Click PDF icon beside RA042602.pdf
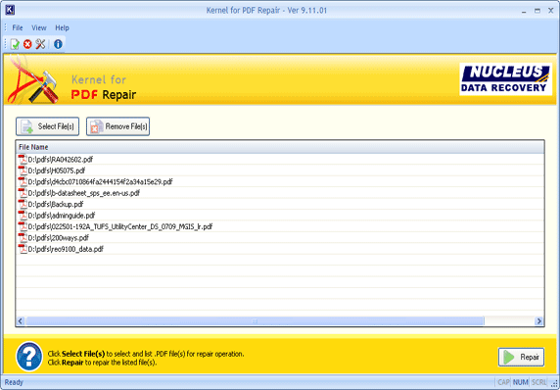 (23, 159)
